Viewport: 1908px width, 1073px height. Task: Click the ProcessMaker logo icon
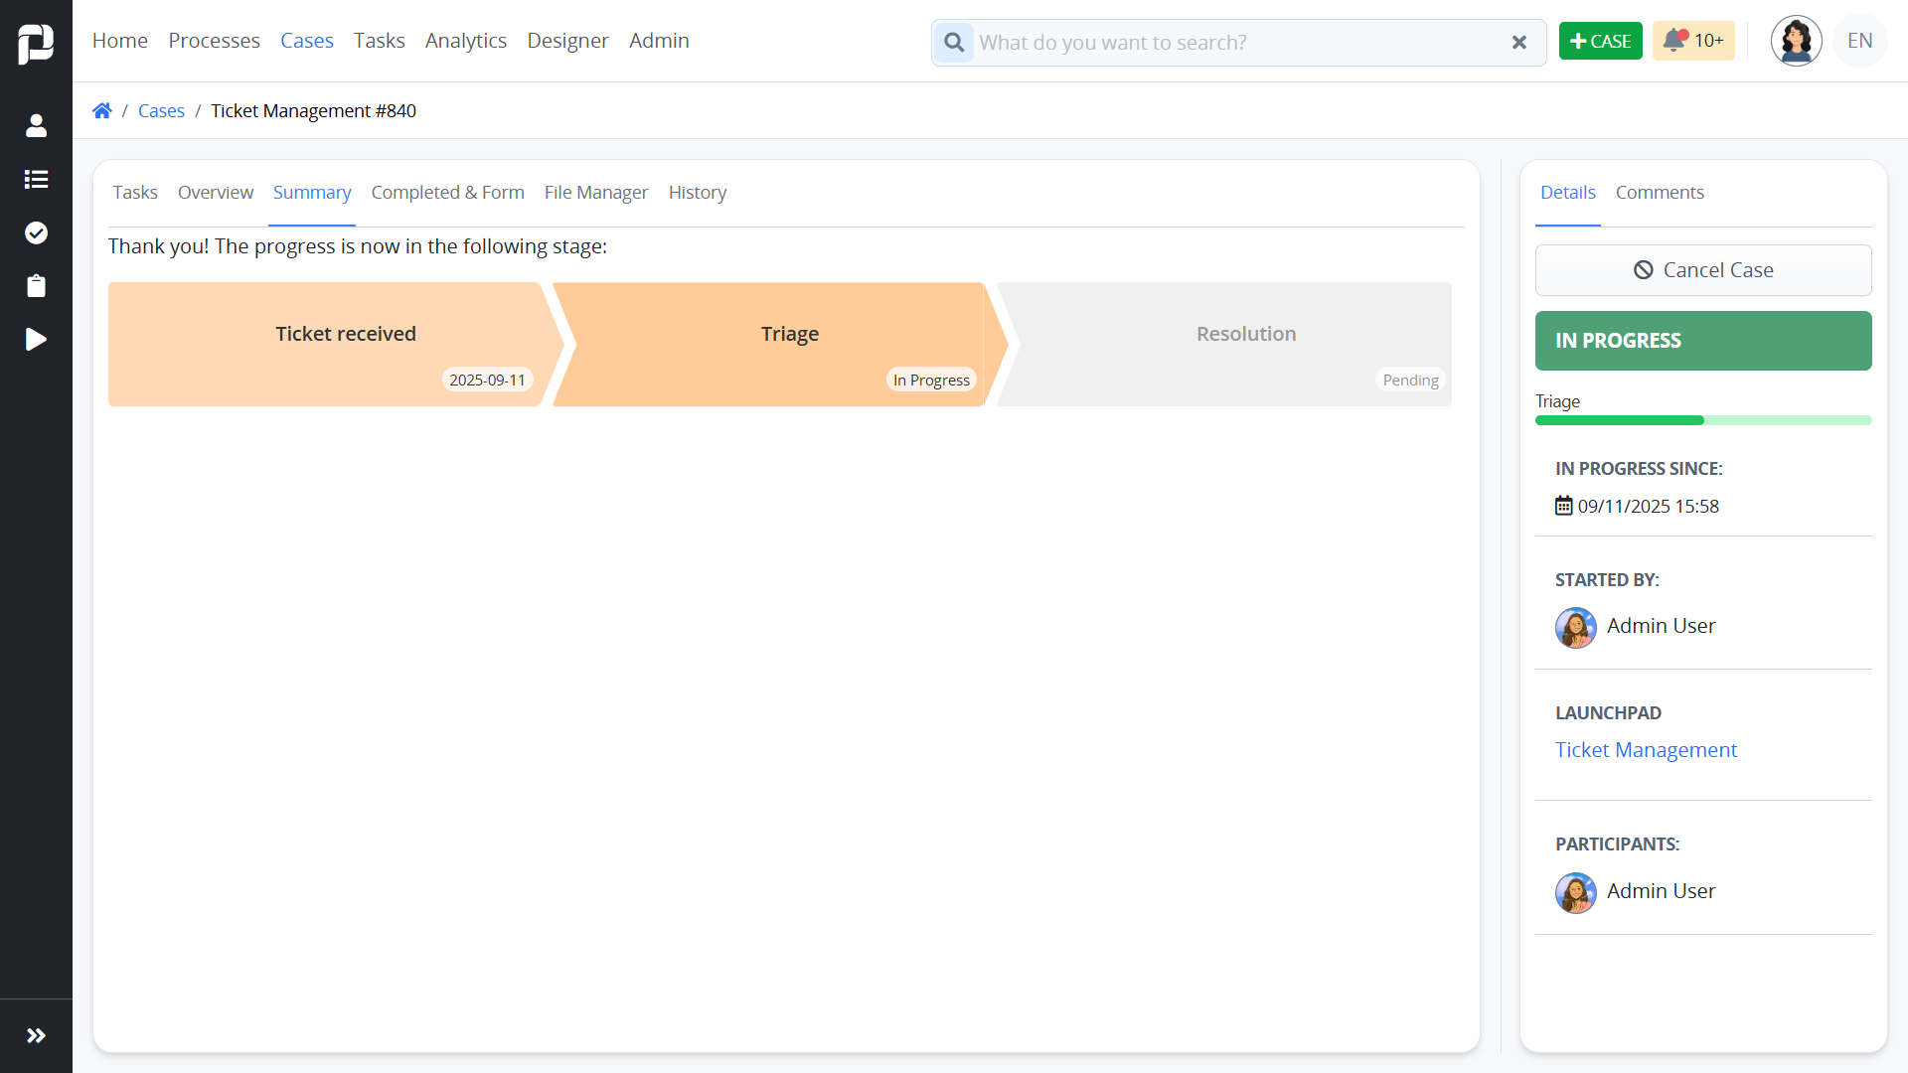point(36,43)
